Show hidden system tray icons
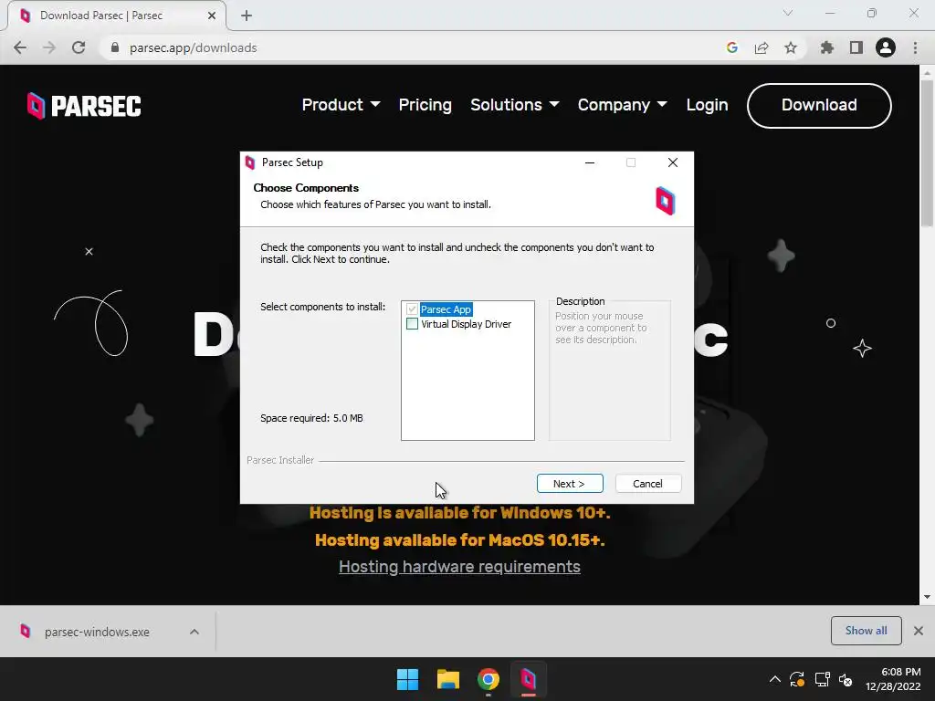Viewport: 935px width, 701px height. 774,679
